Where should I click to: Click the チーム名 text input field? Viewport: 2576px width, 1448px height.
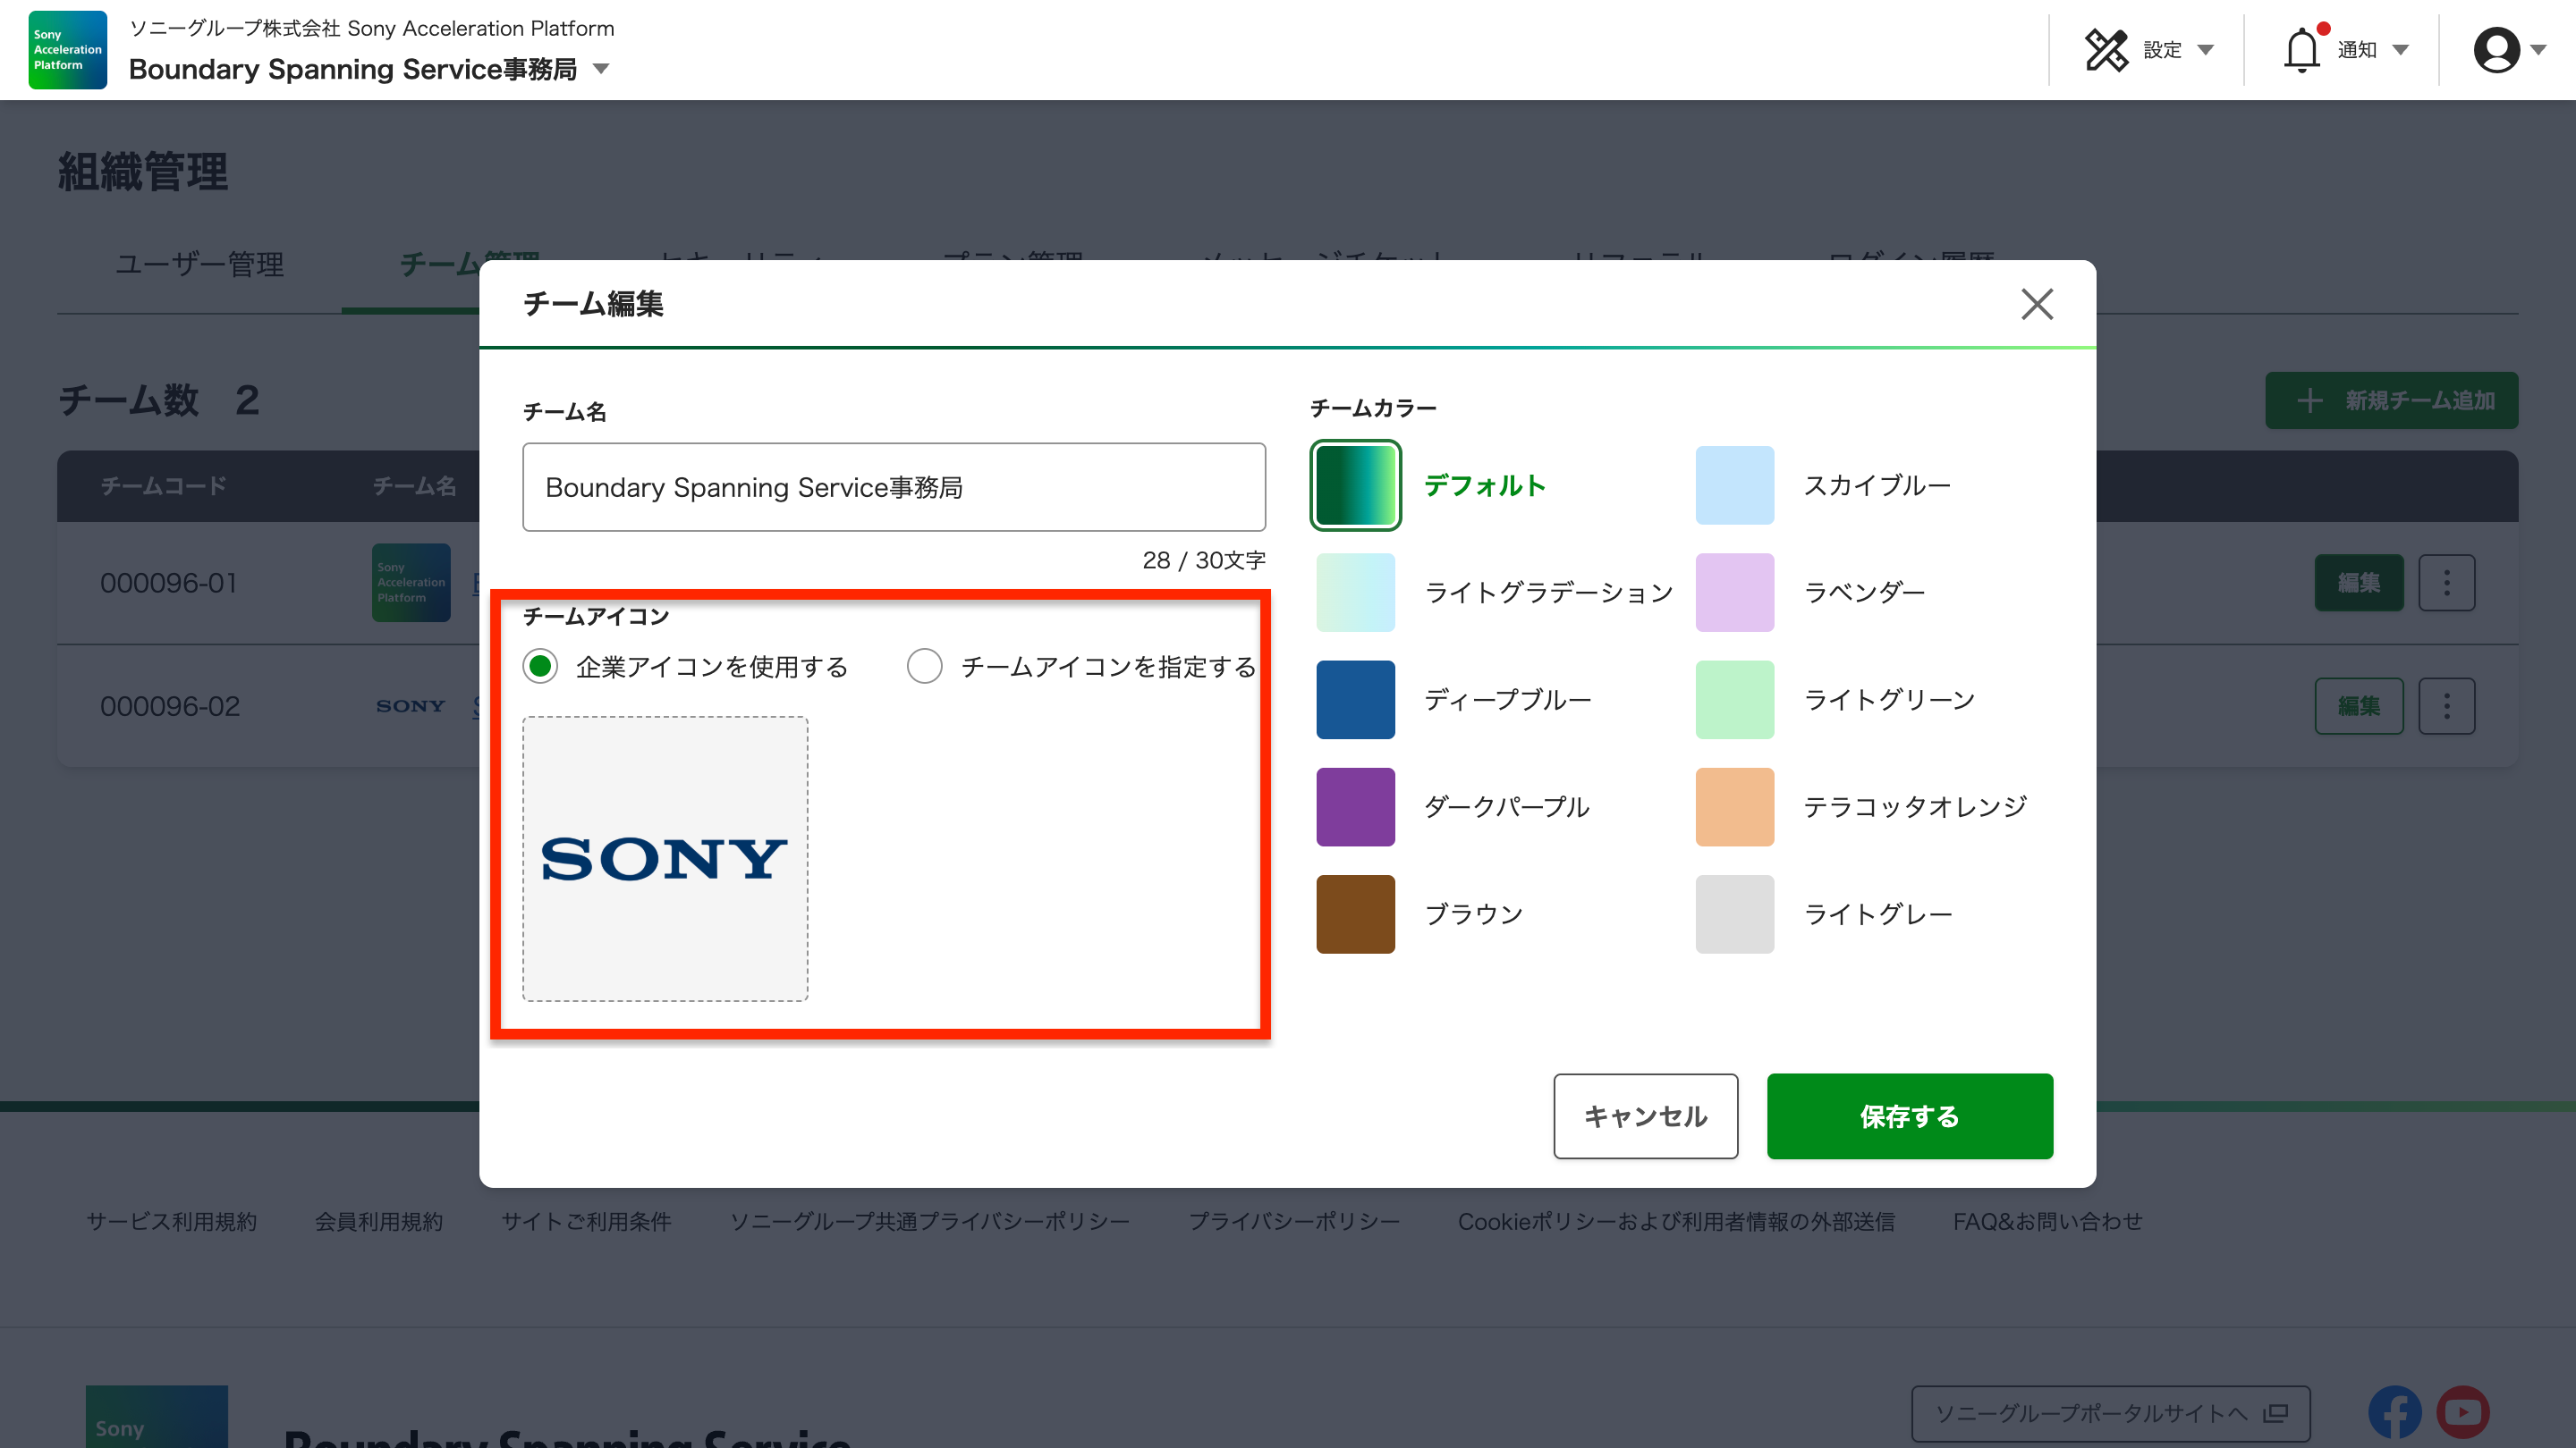click(x=893, y=488)
